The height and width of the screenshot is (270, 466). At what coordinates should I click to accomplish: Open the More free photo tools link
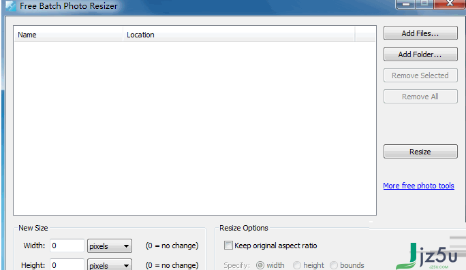pyautogui.click(x=418, y=186)
